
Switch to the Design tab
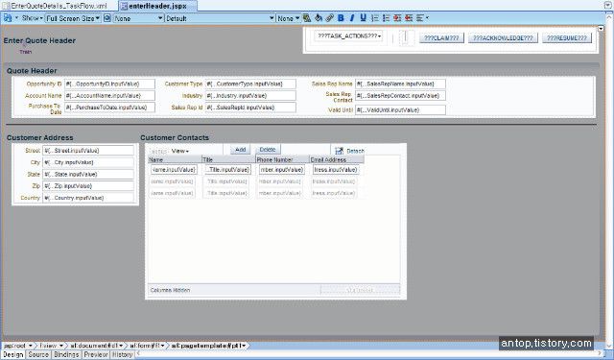(13, 354)
